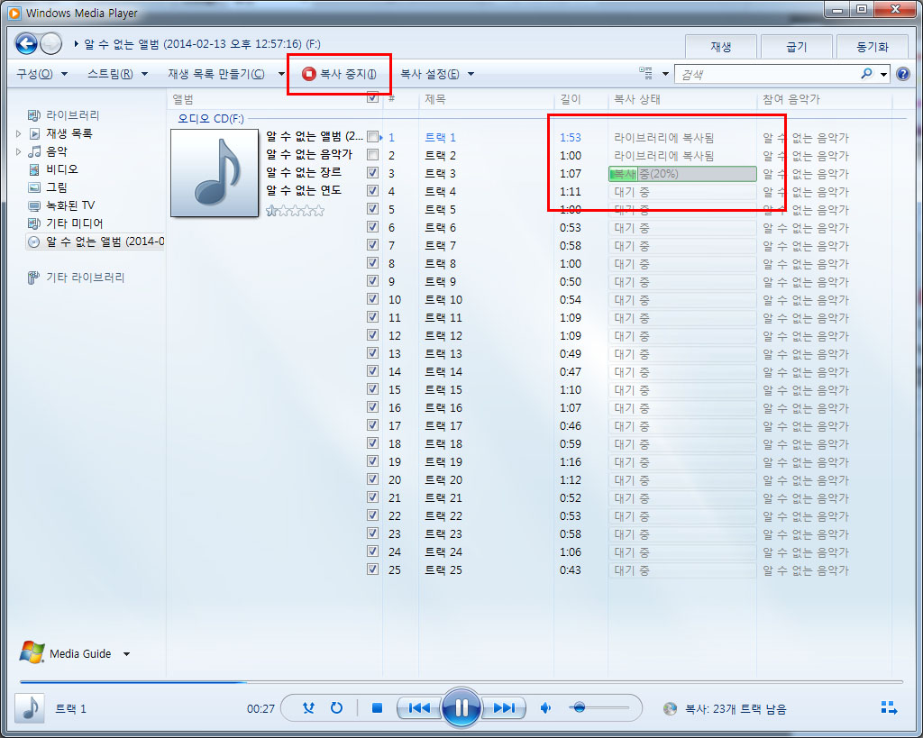Click the search magnifier icon
The width and height of the screenshot is (923, 738).
pyautogui.click(x=866, y=74)
